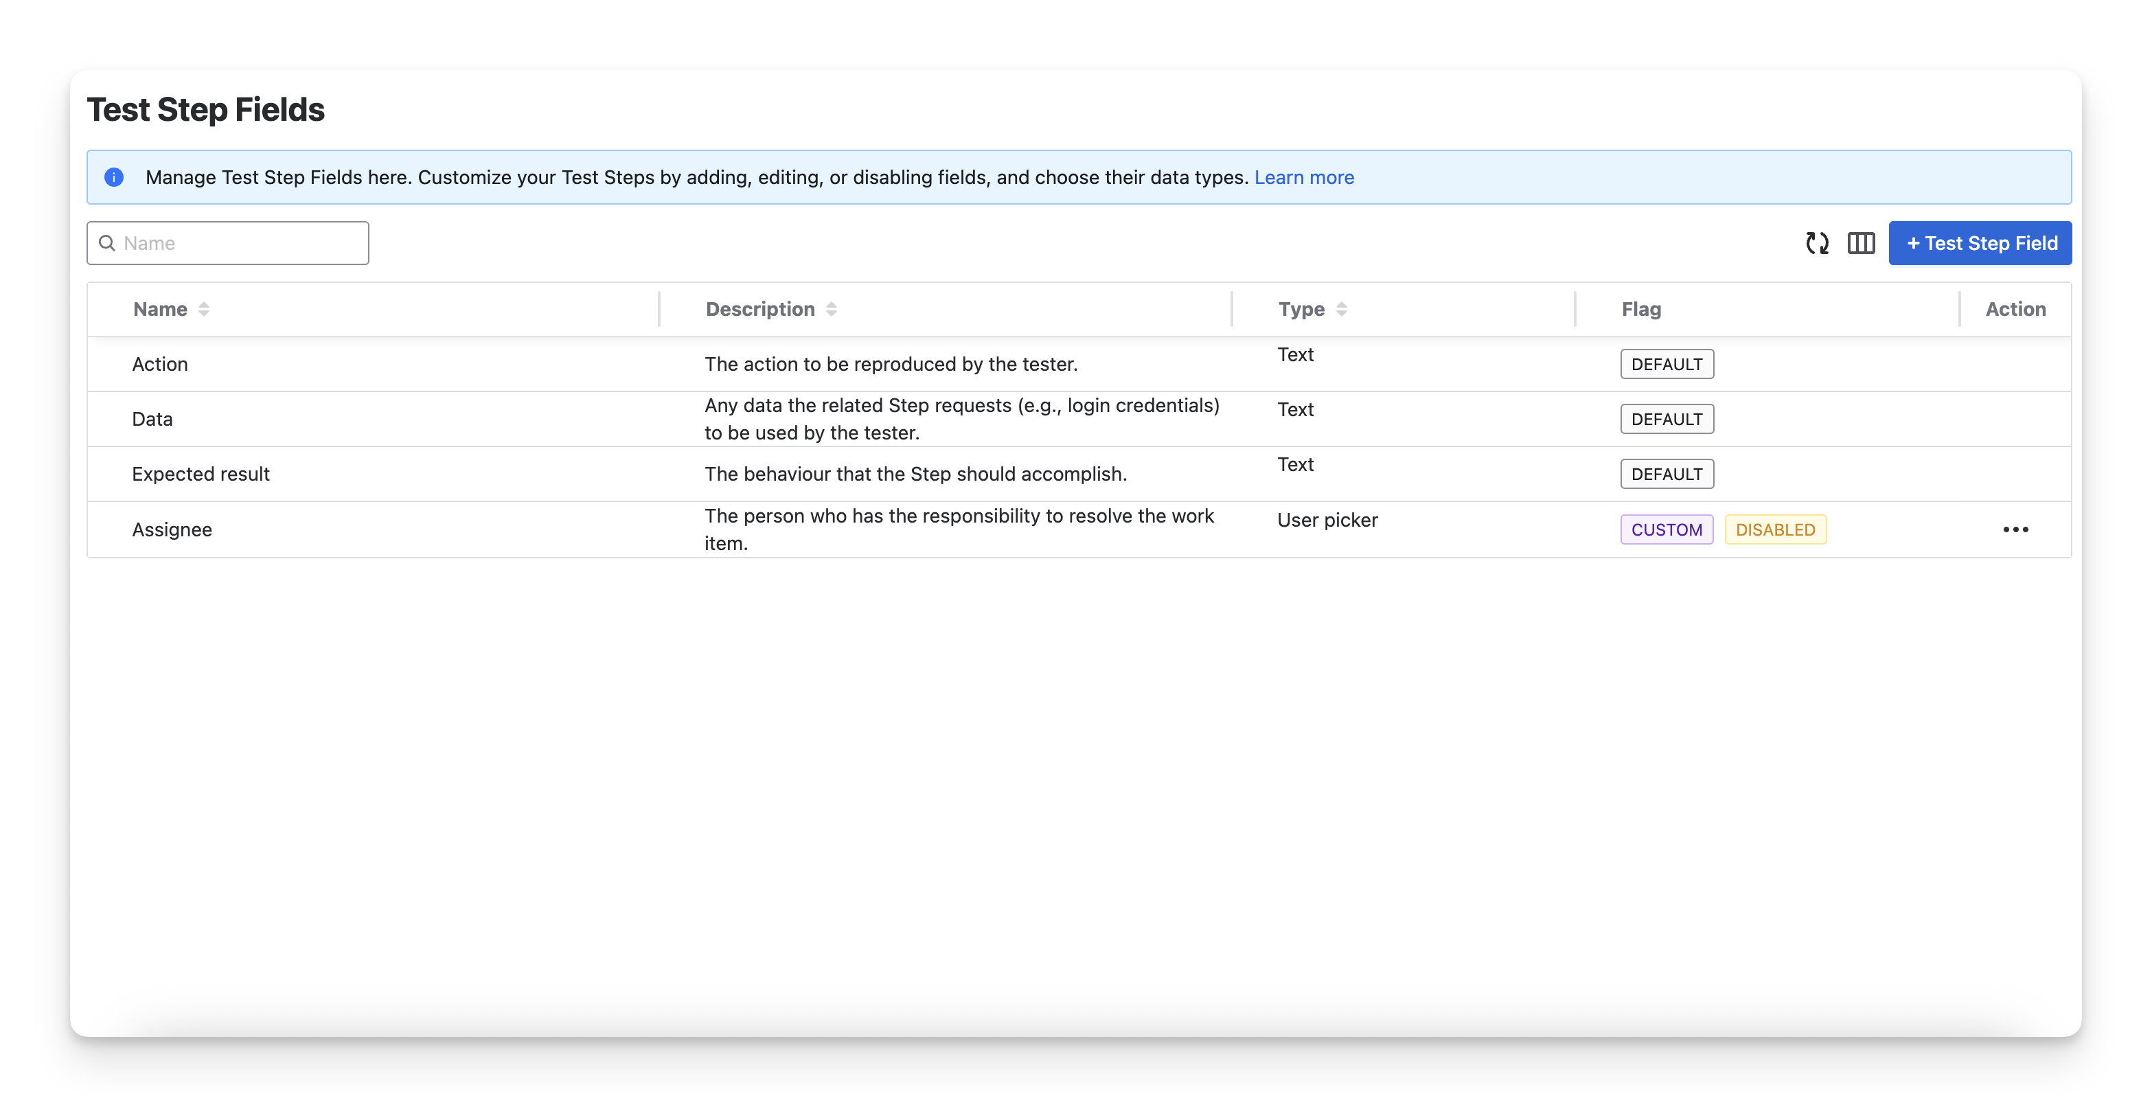Click the search magnifier icon

[107, 243]
